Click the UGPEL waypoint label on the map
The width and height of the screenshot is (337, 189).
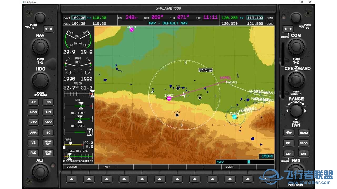coord(226,78)
